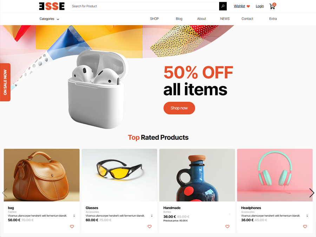Image resolution: width=316 pixels, height=237 pixels.
Task: Click the ON SALE NOW side tab
Action: click(x=5, y=82)
